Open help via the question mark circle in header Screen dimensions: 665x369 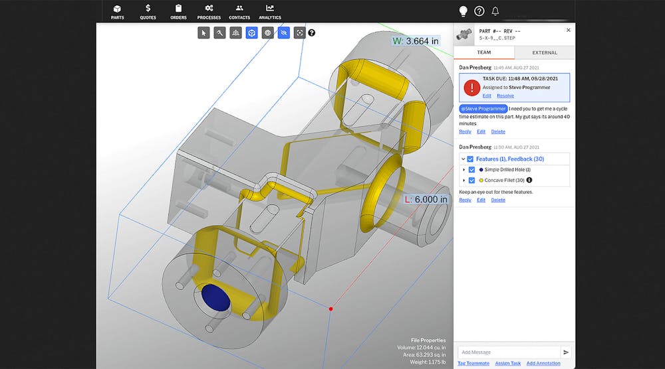[479, 11]
